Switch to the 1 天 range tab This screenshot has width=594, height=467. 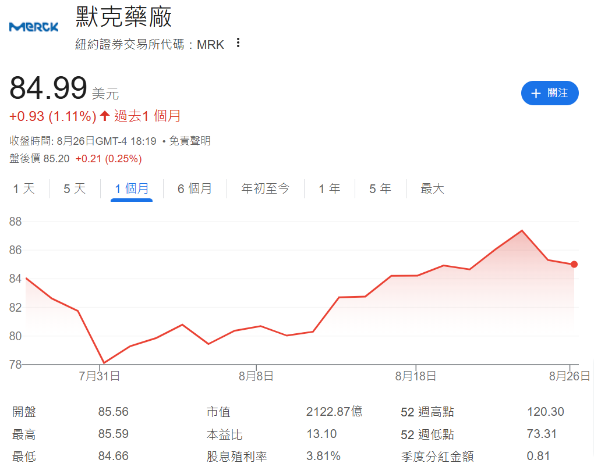click(24, 188)
